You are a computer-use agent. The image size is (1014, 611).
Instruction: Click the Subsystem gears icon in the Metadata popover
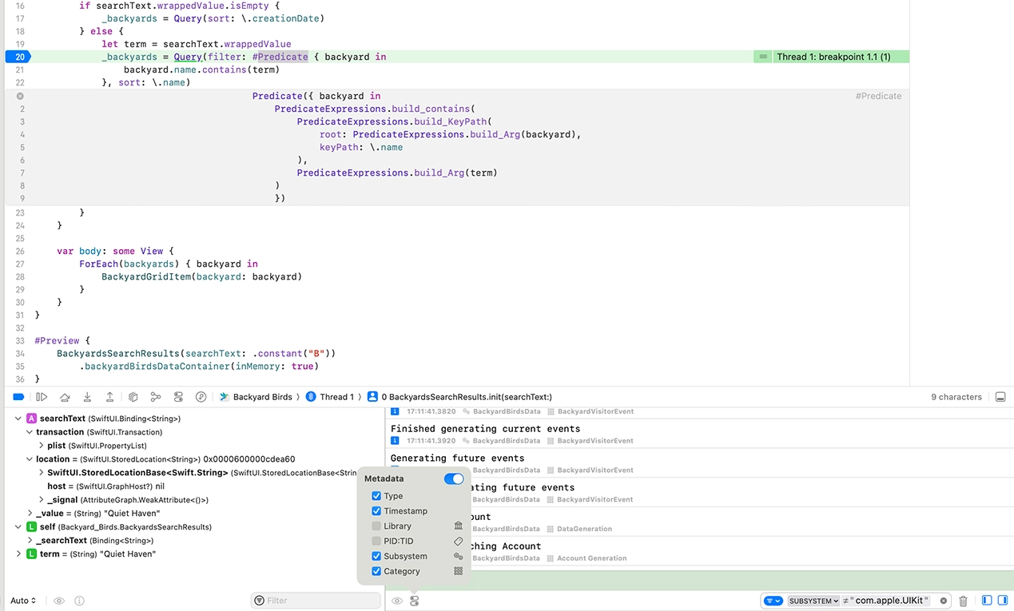[x=459, y=557]
